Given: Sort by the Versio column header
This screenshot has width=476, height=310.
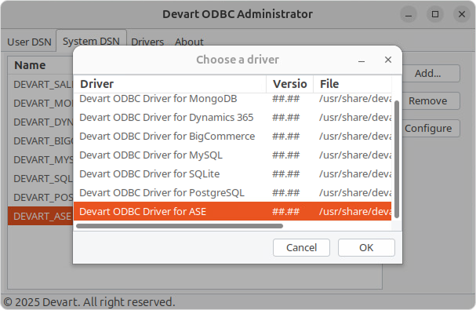Looking at the screenshot, I should [290, 84].
